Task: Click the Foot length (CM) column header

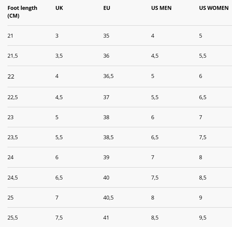Action: (22, 12)
